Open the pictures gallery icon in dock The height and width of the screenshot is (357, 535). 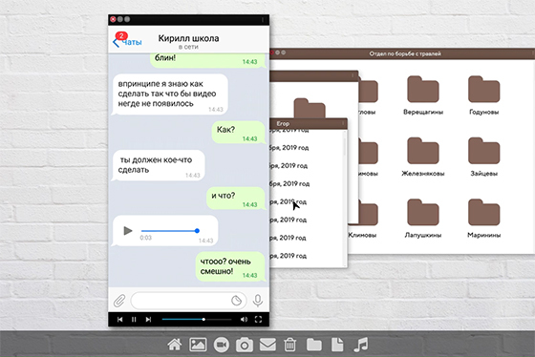tap(198, 345)
